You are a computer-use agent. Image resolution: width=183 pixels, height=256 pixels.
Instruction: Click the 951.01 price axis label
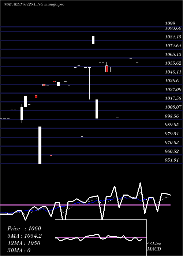(172, 160)
